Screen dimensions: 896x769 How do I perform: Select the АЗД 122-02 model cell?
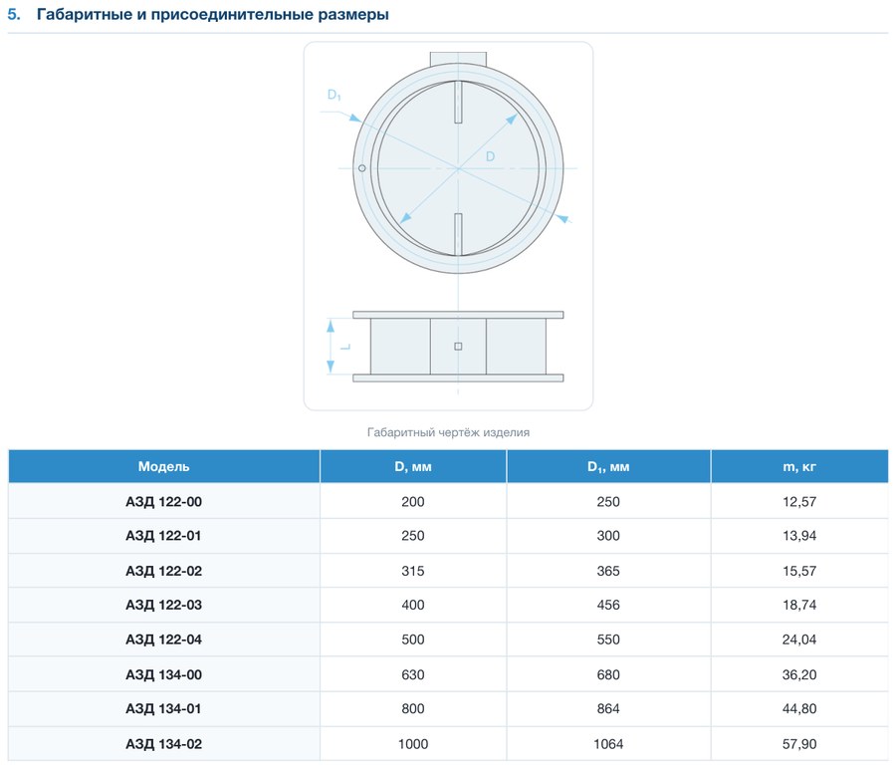[x=163, y=571]
